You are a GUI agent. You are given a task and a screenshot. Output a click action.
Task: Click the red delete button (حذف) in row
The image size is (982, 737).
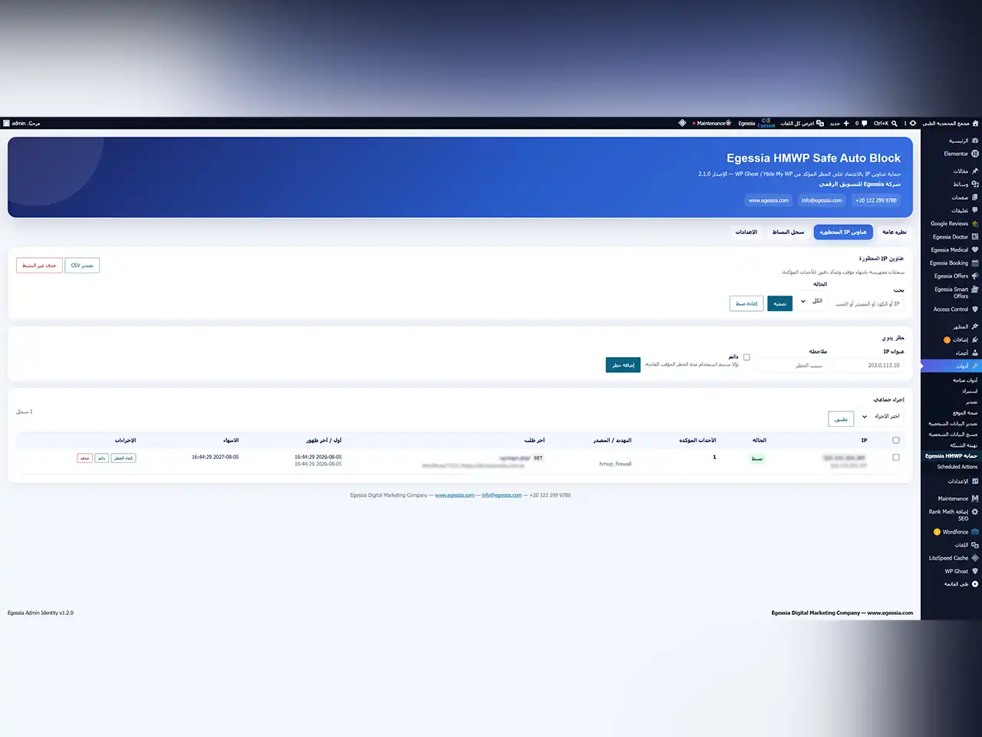[84, 458]
